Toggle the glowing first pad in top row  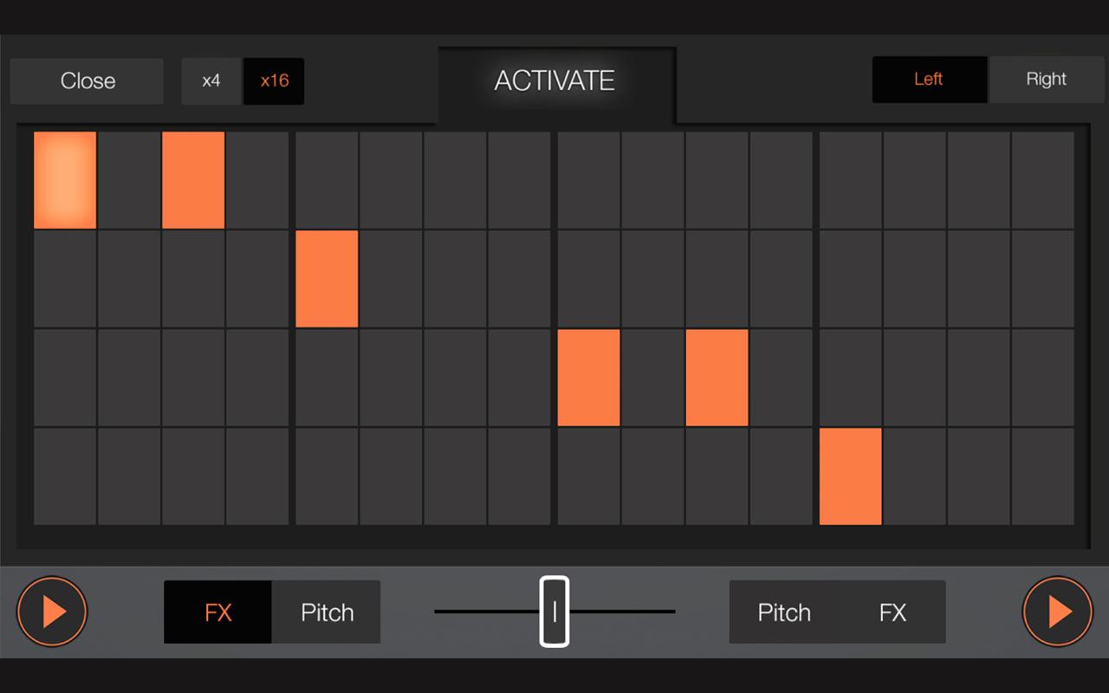[x=65, y=180]
